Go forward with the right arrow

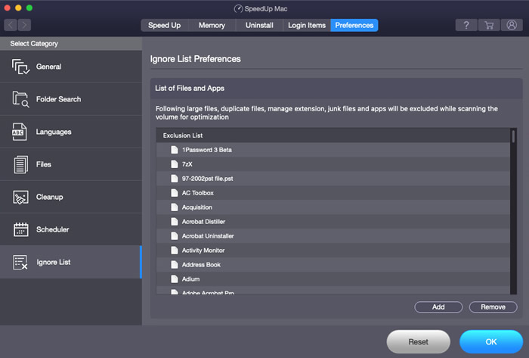pos(24,25)
